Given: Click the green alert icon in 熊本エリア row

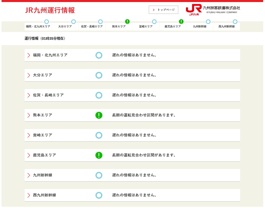Looking at the screenshot, I should pos(99,115).
